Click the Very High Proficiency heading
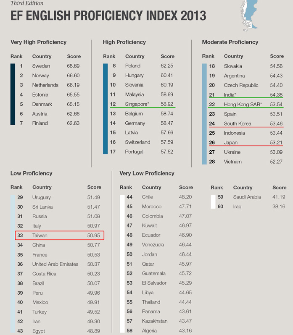The image size is (293, 335). coord(39,42)
